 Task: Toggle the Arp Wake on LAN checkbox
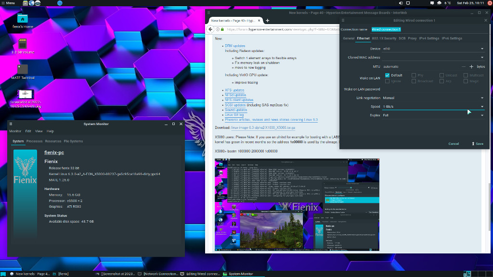click(442, 81)
